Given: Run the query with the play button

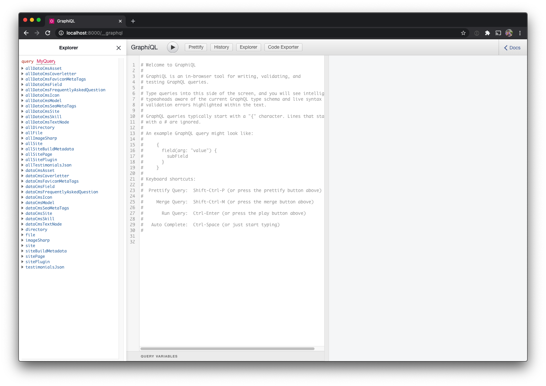Looking at the screenshot, I should coord(173,47).
